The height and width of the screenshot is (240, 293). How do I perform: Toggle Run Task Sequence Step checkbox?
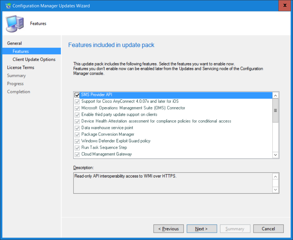coord(77,148)
